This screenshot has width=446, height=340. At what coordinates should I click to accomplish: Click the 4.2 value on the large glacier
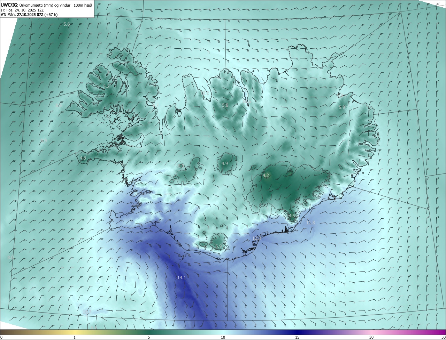(266, 176)
